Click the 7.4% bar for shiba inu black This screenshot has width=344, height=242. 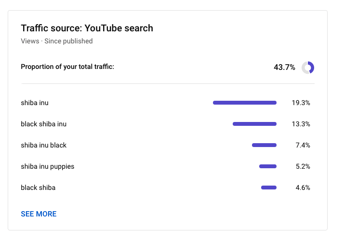coord(264,145)
